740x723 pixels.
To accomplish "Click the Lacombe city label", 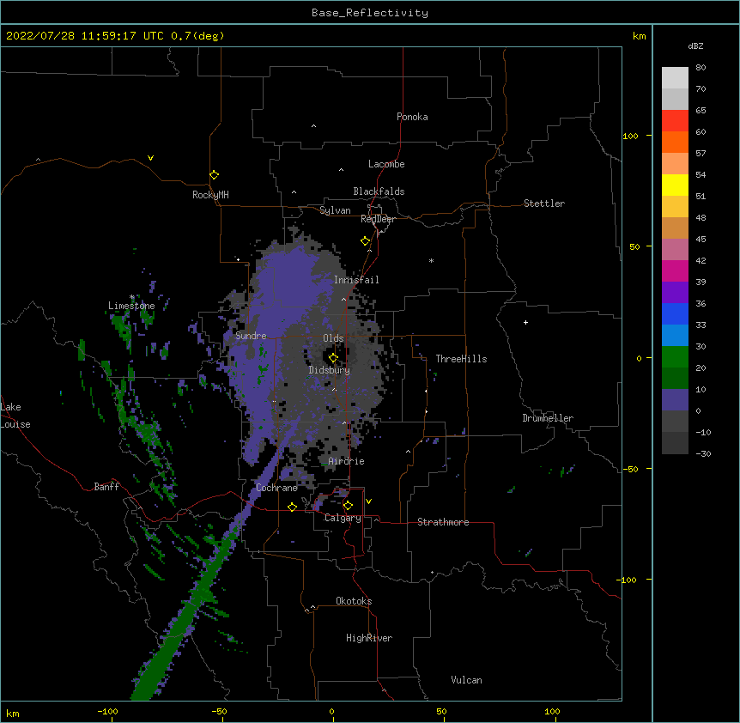I will point(386,164).
